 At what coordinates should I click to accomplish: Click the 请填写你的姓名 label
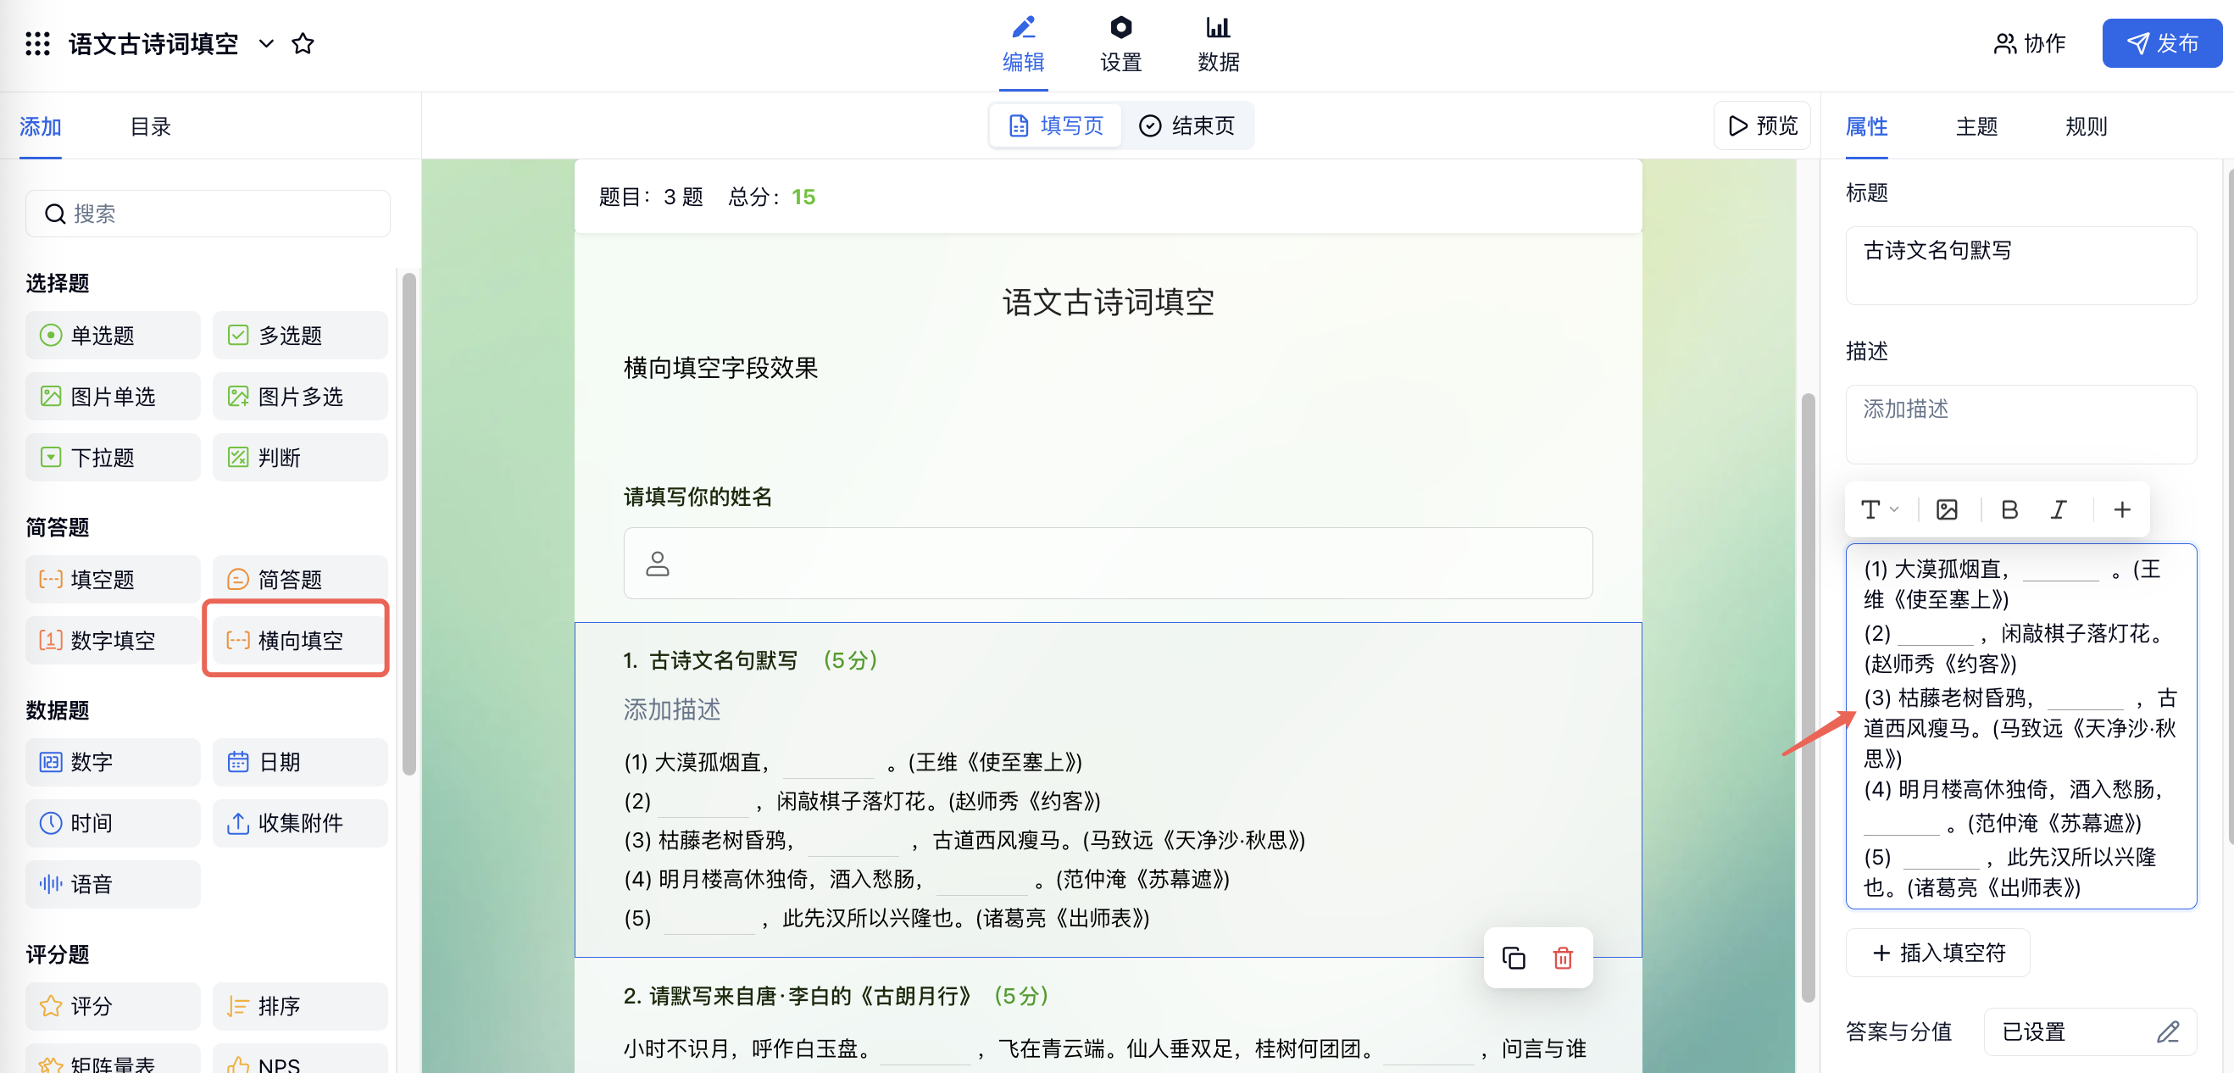click(697, 496)
